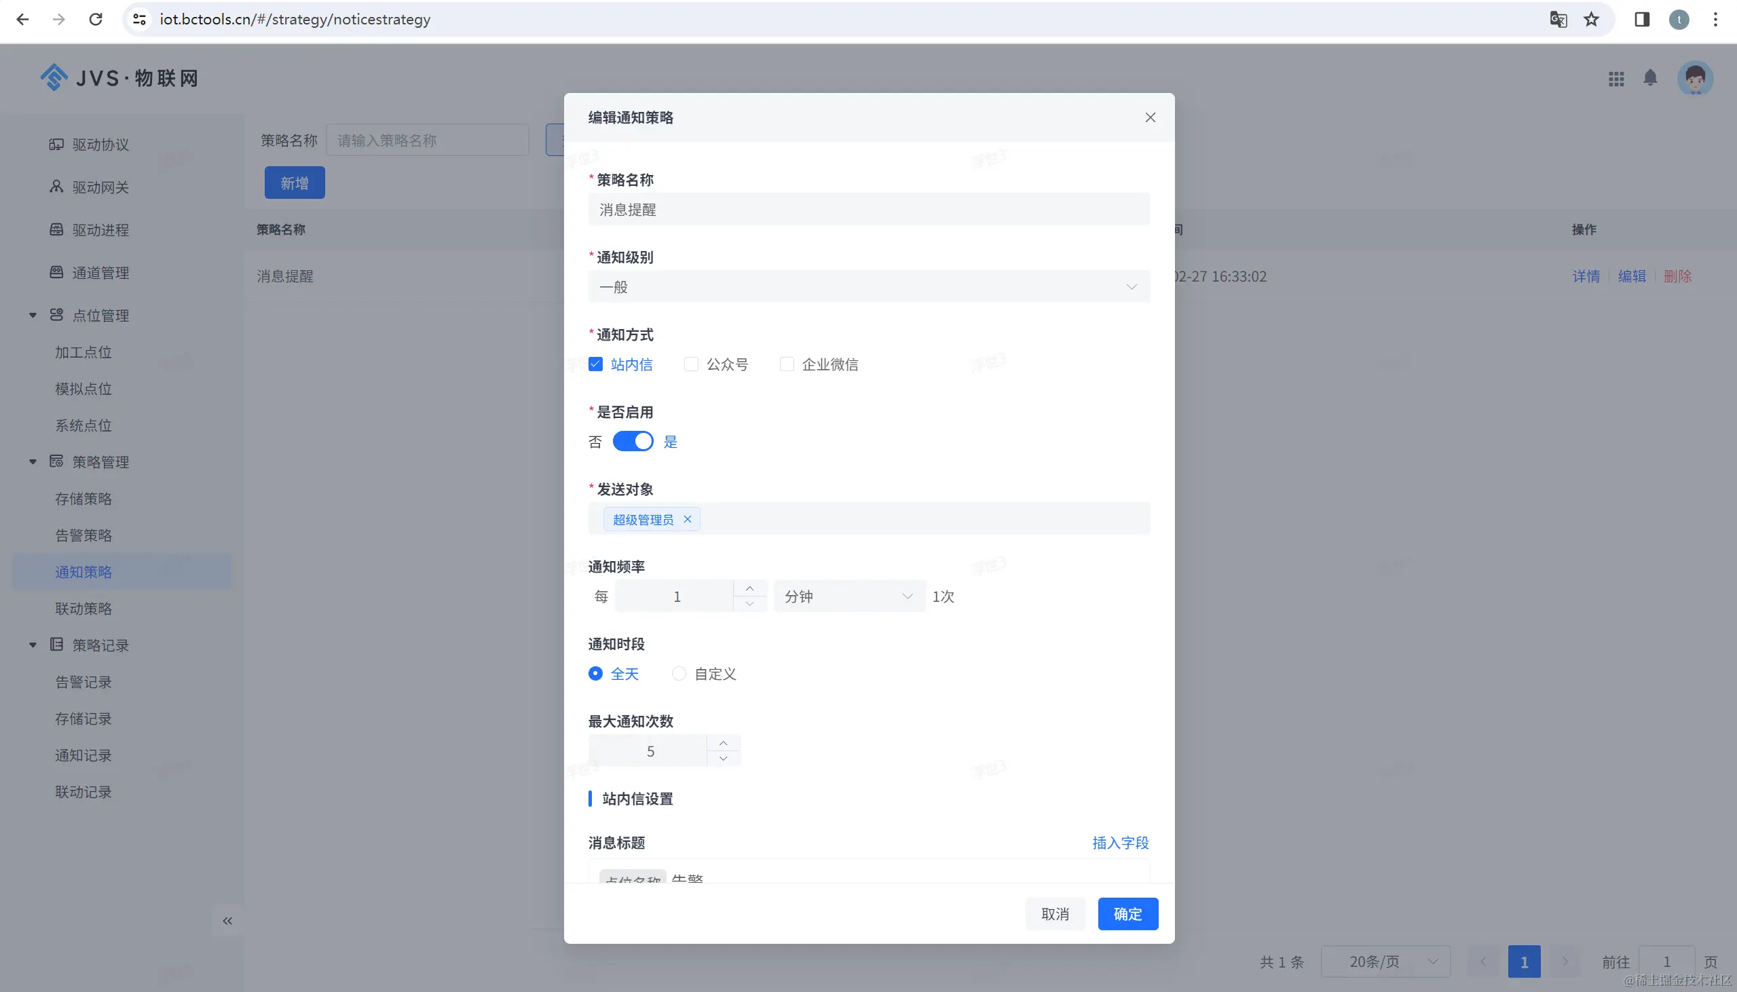Toggle the 是否启用 switch off
Image resolution: width=1737 pixels, height=992 pixels.
click(x=633, y=442)
